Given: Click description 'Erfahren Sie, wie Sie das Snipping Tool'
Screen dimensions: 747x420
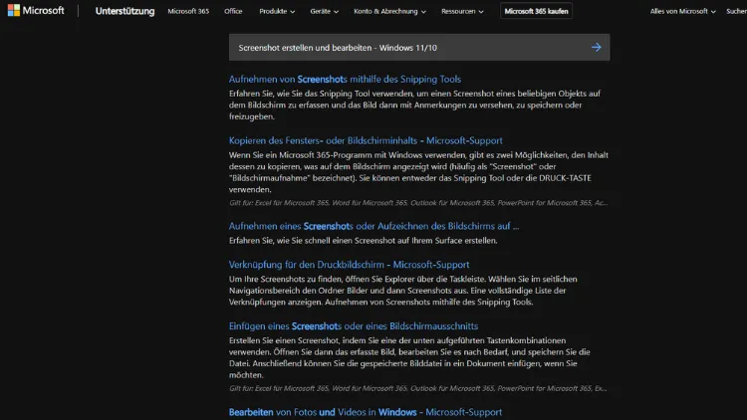Looking at the screenshot, I should coord(414,105).
